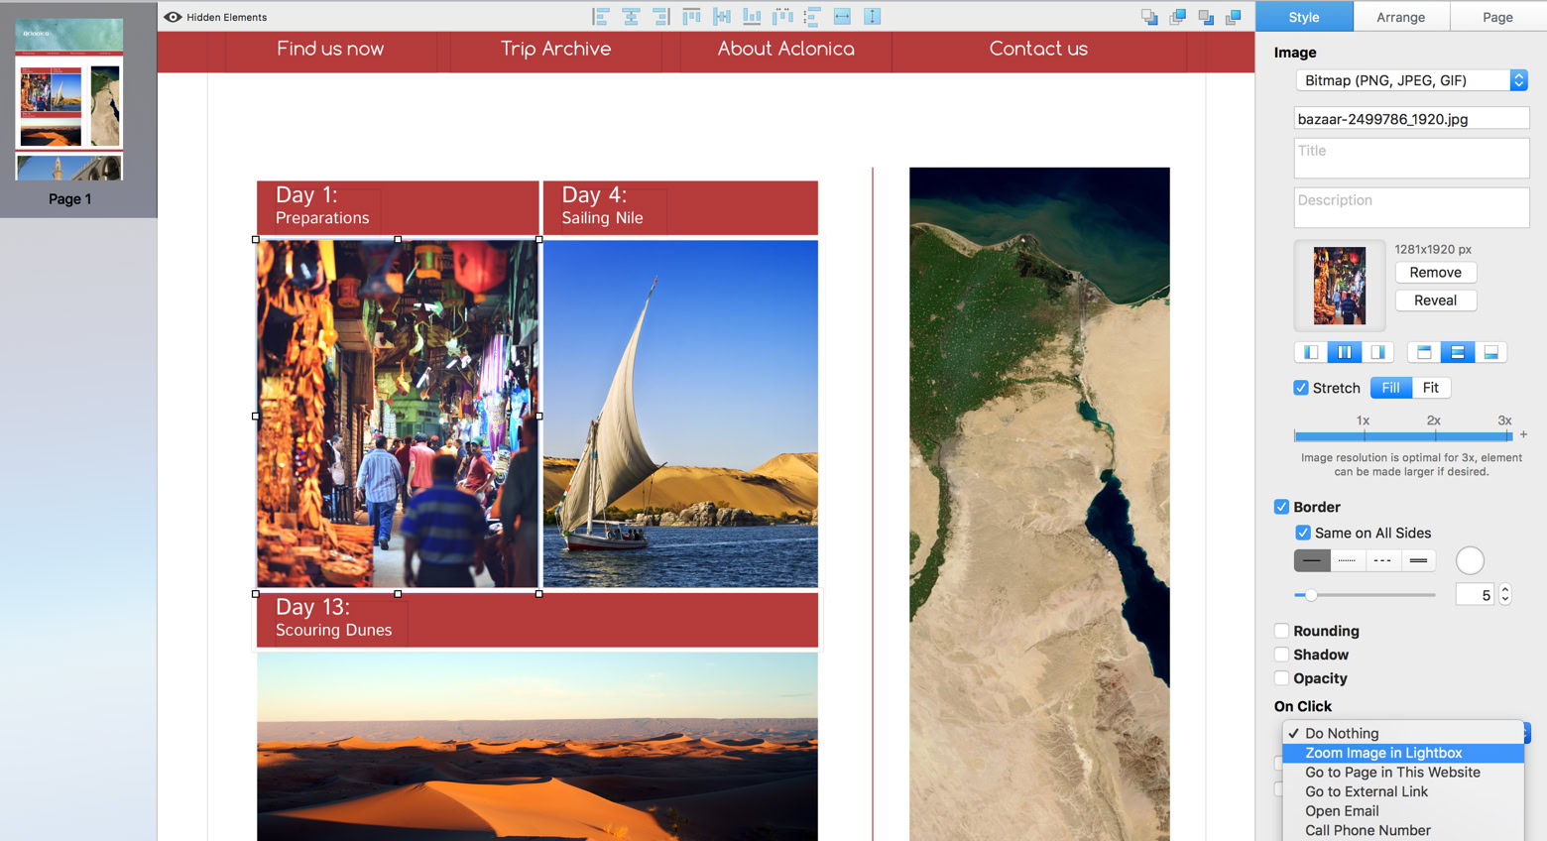Select the dashed border line style
The height and width of the screenshot is (841, 1547).
(x=1382, y=560)
